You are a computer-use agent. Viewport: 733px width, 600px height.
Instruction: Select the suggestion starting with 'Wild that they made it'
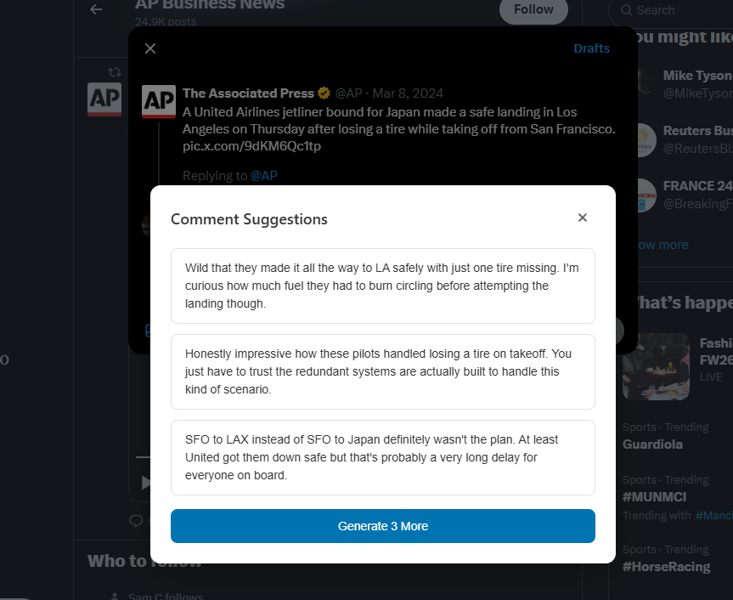click(x=382, y=286)
